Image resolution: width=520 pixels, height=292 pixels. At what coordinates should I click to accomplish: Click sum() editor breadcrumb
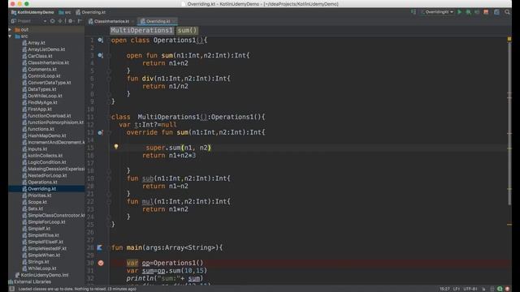tap(187, 31)
